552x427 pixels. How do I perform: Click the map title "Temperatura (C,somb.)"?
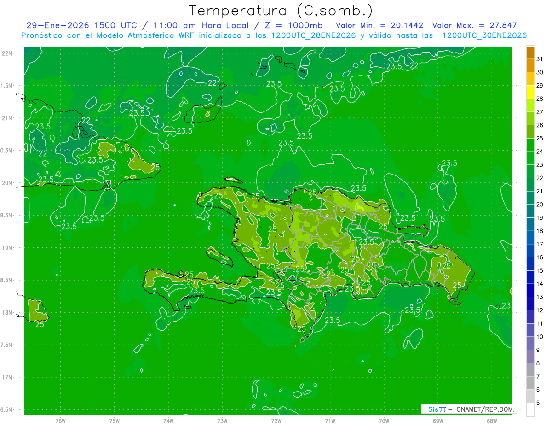(281, 11)
